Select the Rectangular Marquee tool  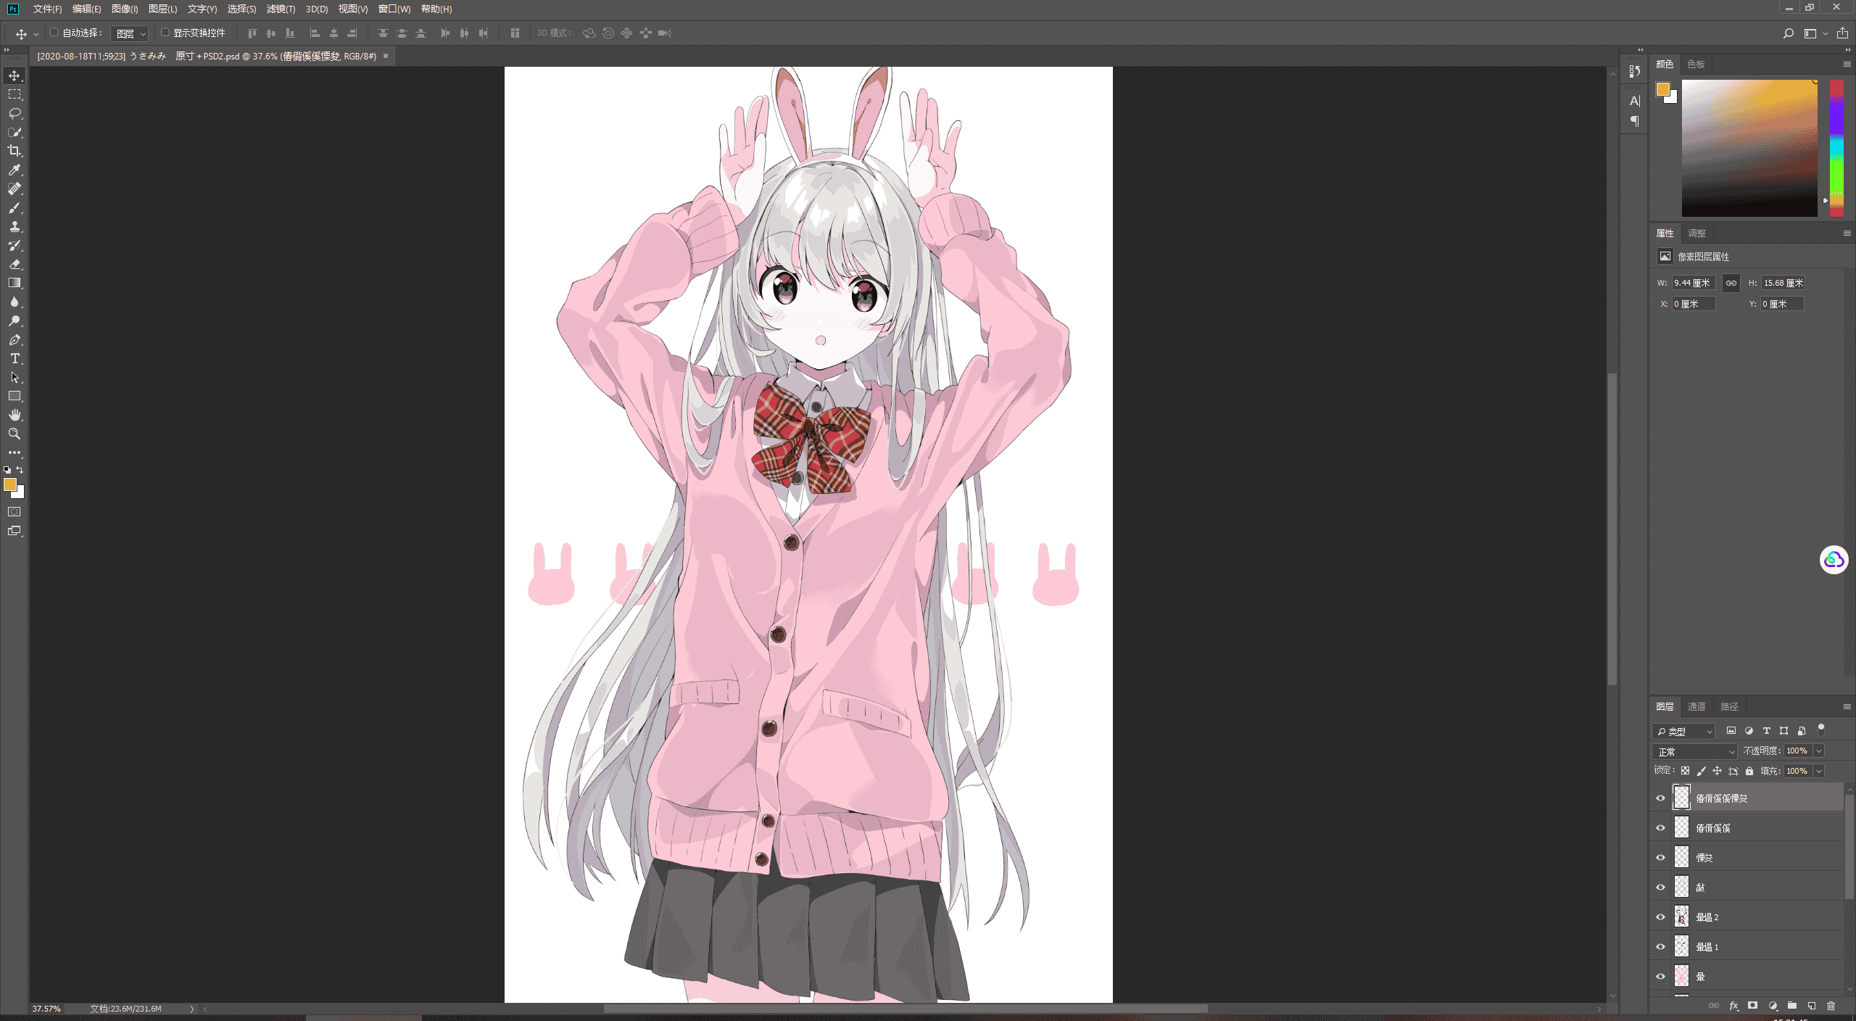pos(14,94)
